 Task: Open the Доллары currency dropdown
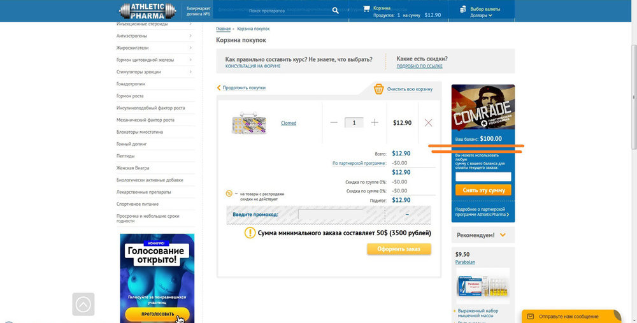pos(481,15)
